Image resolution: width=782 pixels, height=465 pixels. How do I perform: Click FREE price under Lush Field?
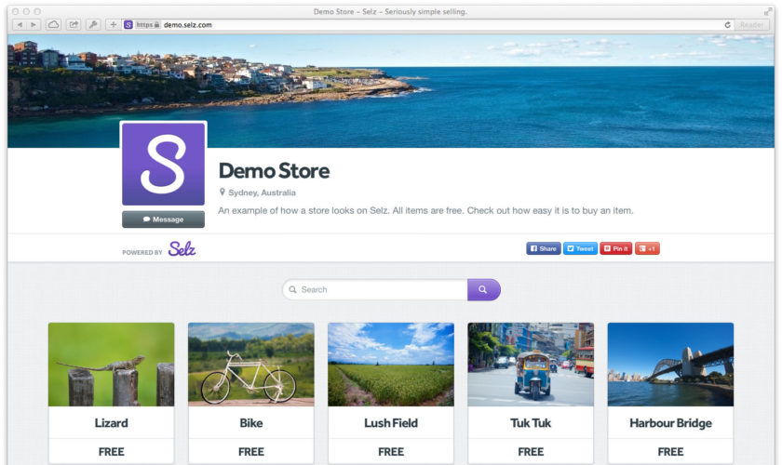click(391, 452)
